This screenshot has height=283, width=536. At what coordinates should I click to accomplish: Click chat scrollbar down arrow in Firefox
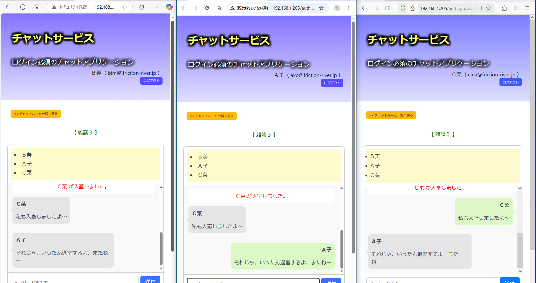point(520,271)
